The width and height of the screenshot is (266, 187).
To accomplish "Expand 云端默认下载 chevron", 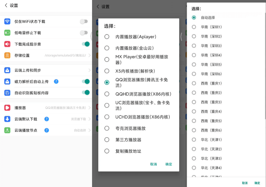I will (90, 119).
